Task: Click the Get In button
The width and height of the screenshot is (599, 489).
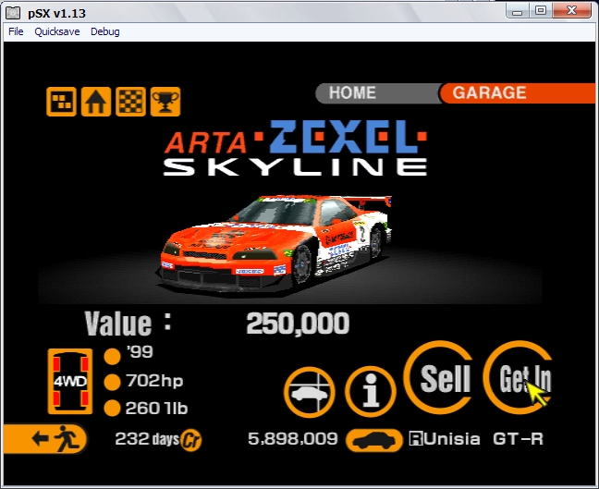Action: tap(520, 377)
